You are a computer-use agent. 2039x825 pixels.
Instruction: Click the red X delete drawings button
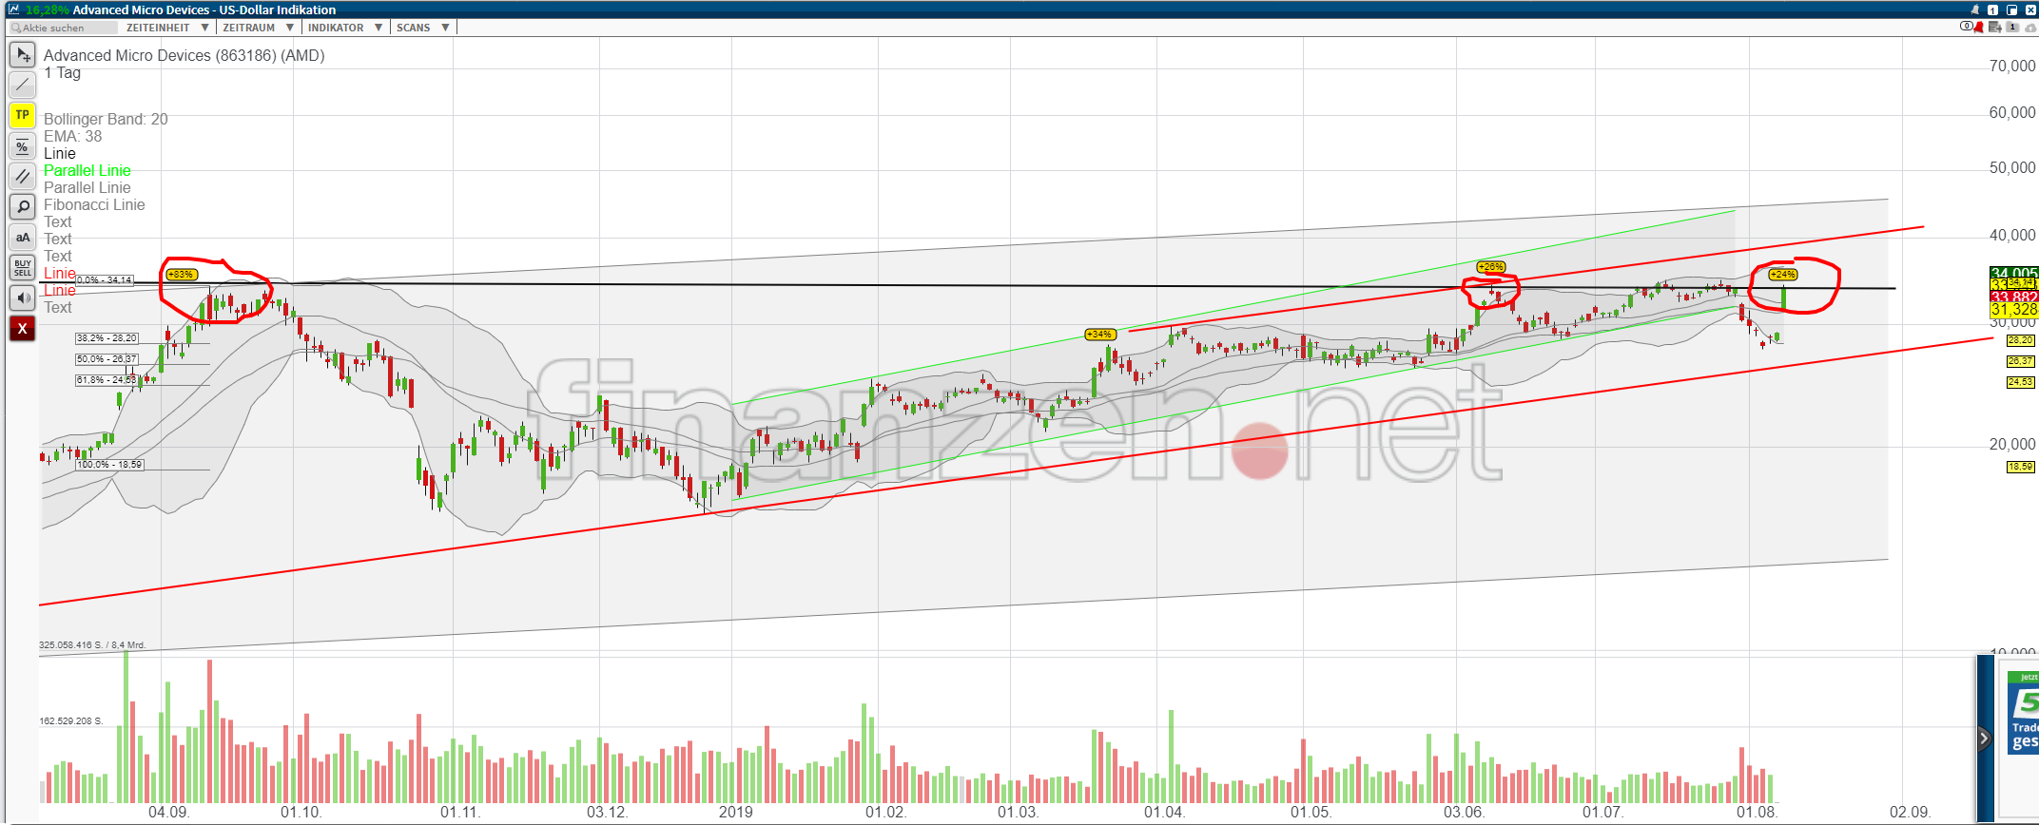click(23, 328)
